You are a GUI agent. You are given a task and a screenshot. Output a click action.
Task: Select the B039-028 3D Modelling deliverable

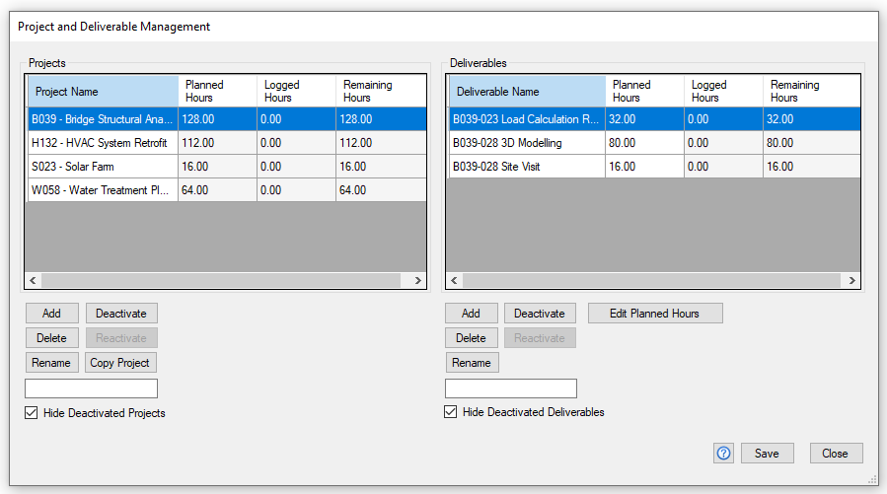(x=654, y=142)
